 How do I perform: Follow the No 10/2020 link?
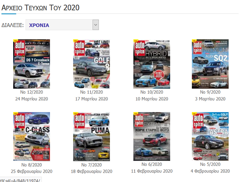click(x=151, y=92)
